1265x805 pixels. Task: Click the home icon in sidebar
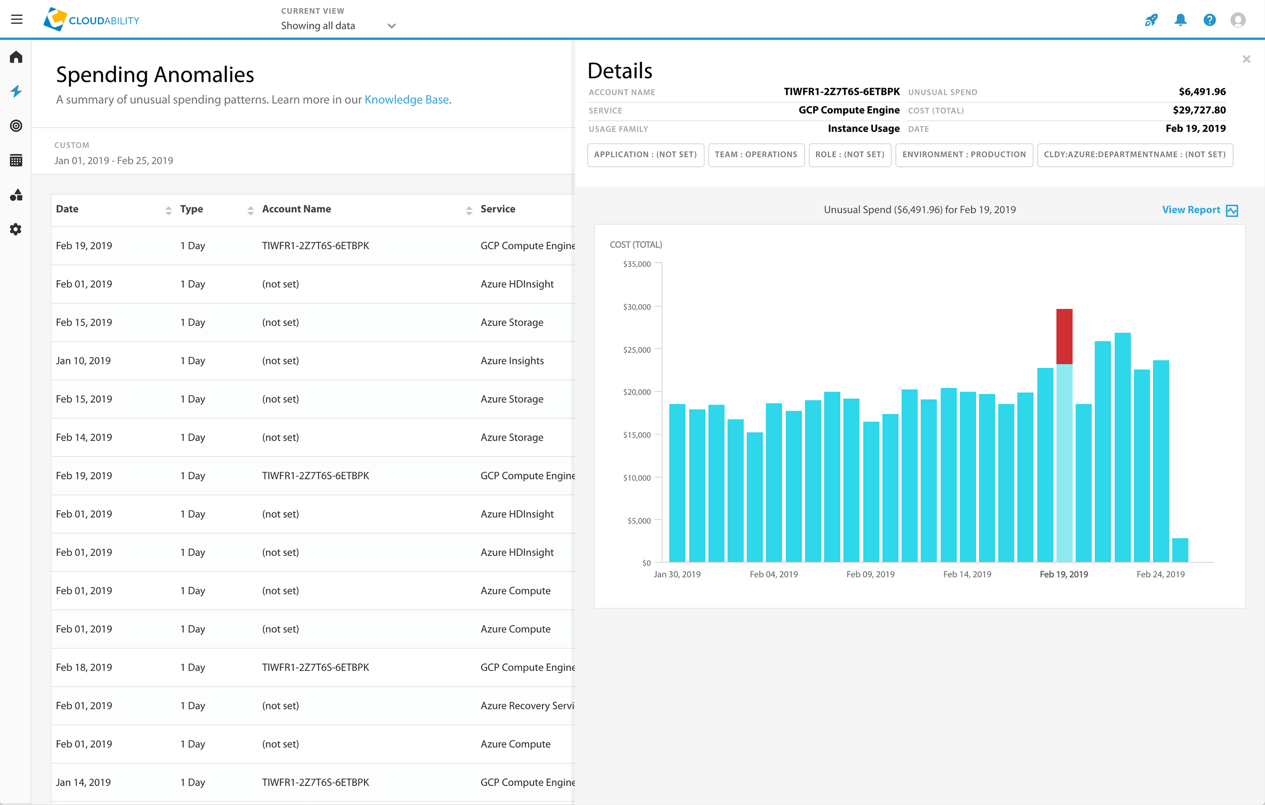16,57
